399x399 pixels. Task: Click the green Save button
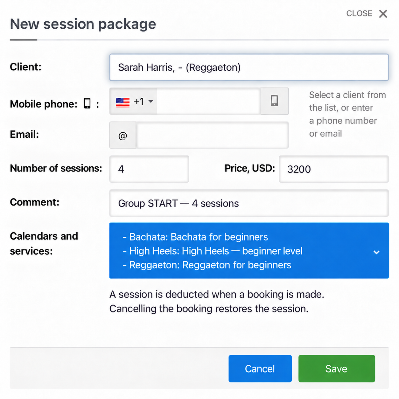pyautogui.click(x=337, y=368)
